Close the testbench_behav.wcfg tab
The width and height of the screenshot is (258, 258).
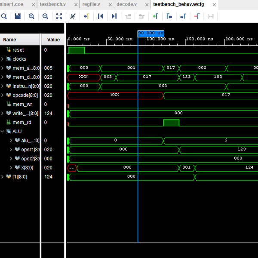coord(214,5)
